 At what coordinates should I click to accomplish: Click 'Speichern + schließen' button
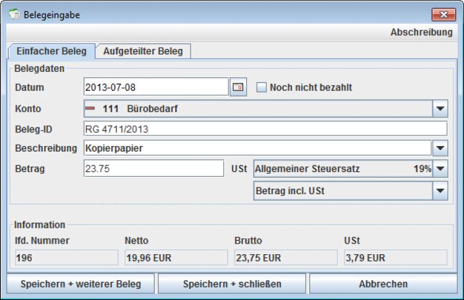click(232, 284)
